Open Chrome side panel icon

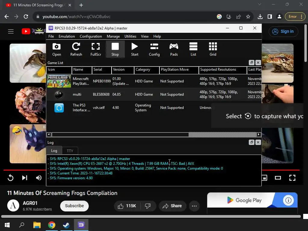tap(270, 17)
